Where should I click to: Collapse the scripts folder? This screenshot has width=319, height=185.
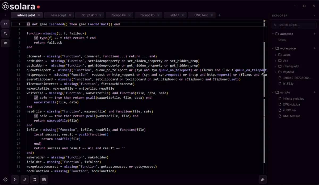tap(273, 92)
